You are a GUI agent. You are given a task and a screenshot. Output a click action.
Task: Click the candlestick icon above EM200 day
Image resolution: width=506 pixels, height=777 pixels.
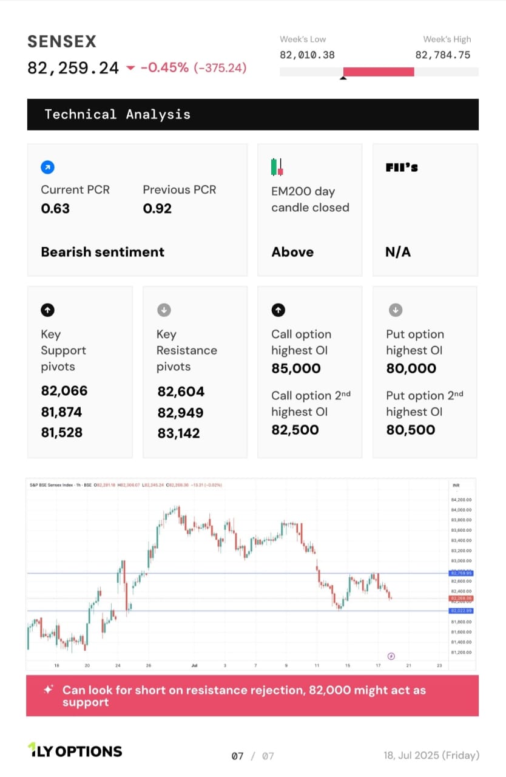tap(277, 167)
